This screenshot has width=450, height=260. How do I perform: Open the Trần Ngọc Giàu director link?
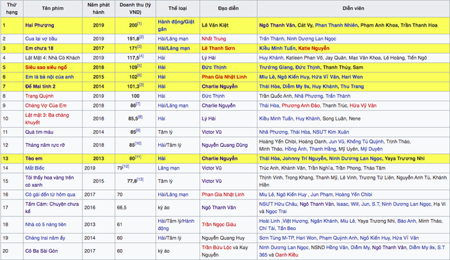219,225
